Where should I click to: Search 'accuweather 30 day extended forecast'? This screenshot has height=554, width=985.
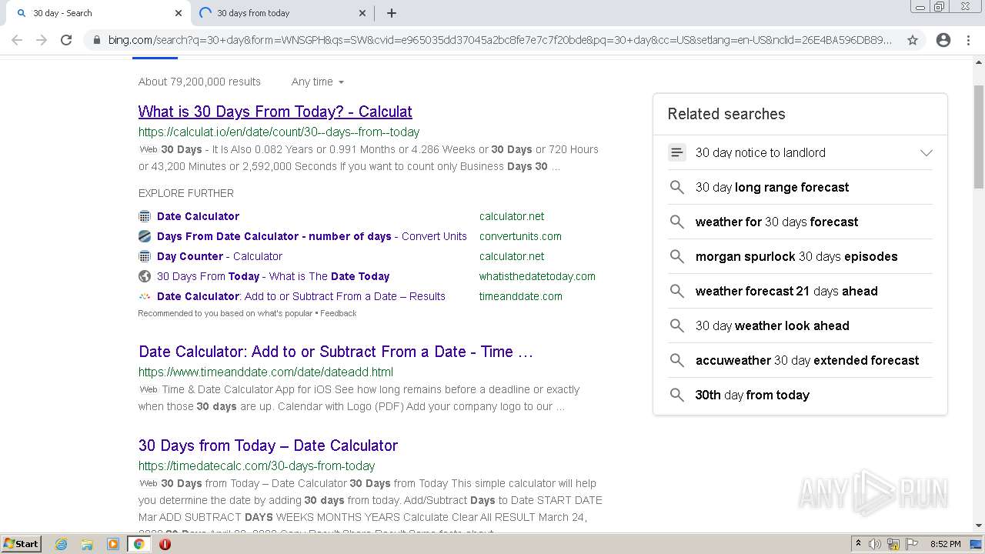(807, 360)
